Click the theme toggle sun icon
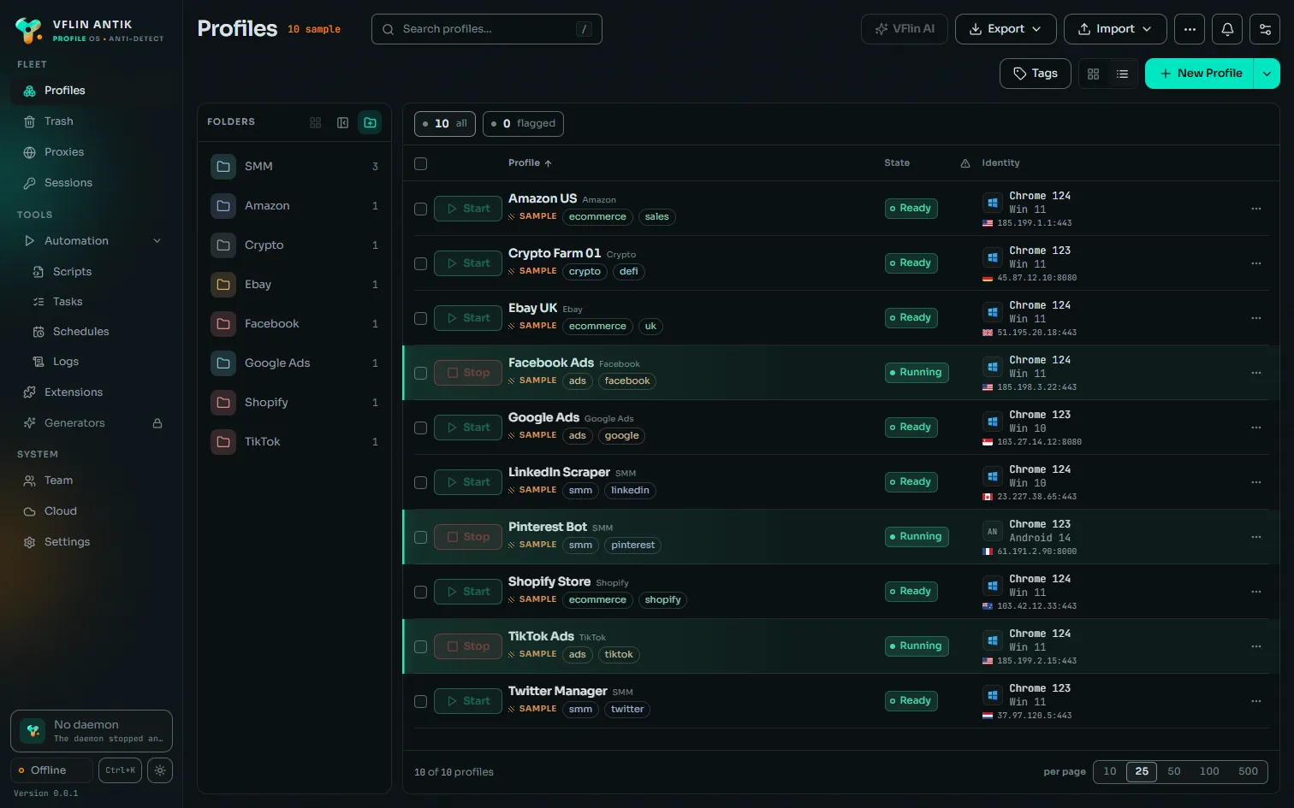This screenshot has height=808, width=1294. pos(160,770)
